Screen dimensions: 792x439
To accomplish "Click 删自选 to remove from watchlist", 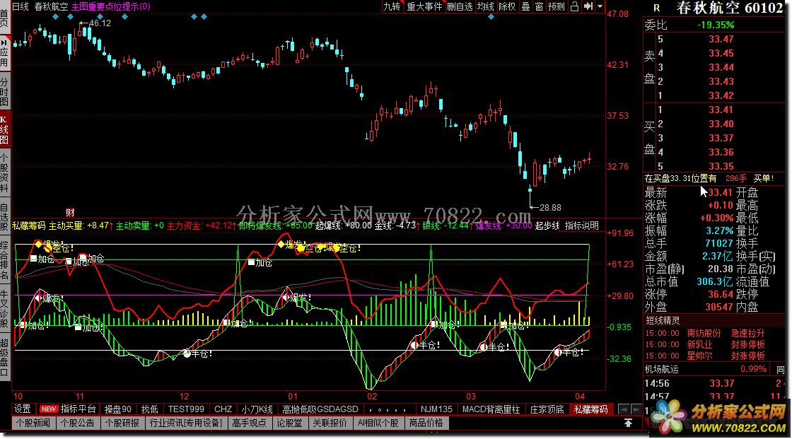I will click(460, 6).
